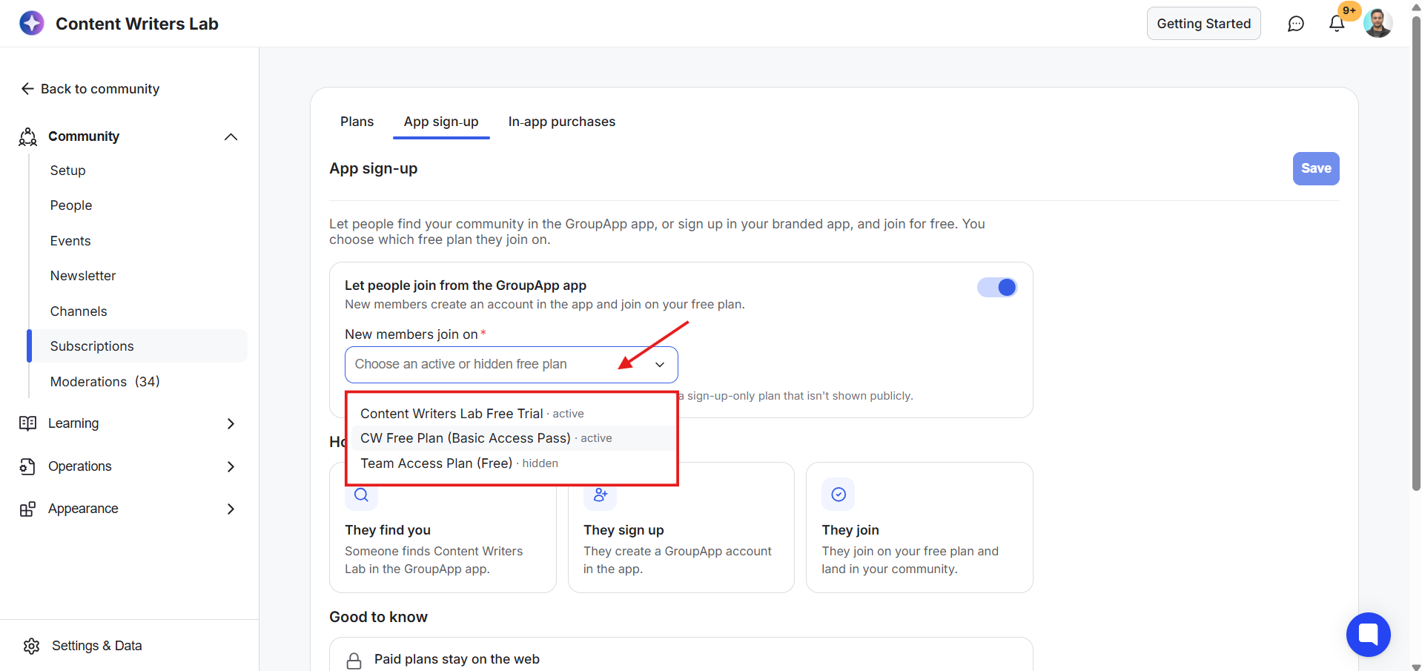
Task: Open the notifications bell icon
Action: (1337, 24)
